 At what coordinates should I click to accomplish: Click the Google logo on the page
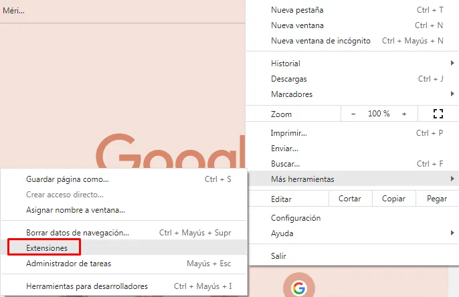click(x=171, y=151)
